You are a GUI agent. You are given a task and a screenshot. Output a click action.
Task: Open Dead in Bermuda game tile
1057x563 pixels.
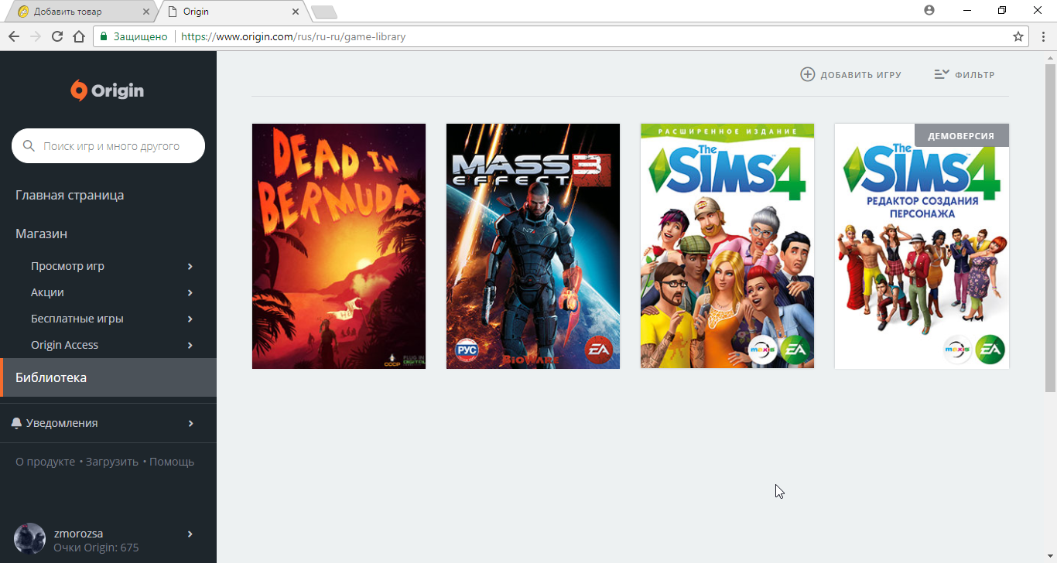tap(339, 246)
